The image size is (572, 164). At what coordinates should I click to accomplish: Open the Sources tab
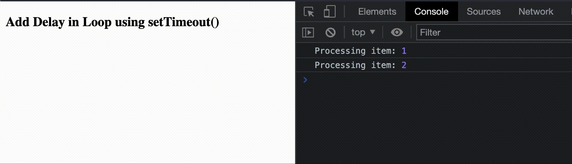coord(483,12)
